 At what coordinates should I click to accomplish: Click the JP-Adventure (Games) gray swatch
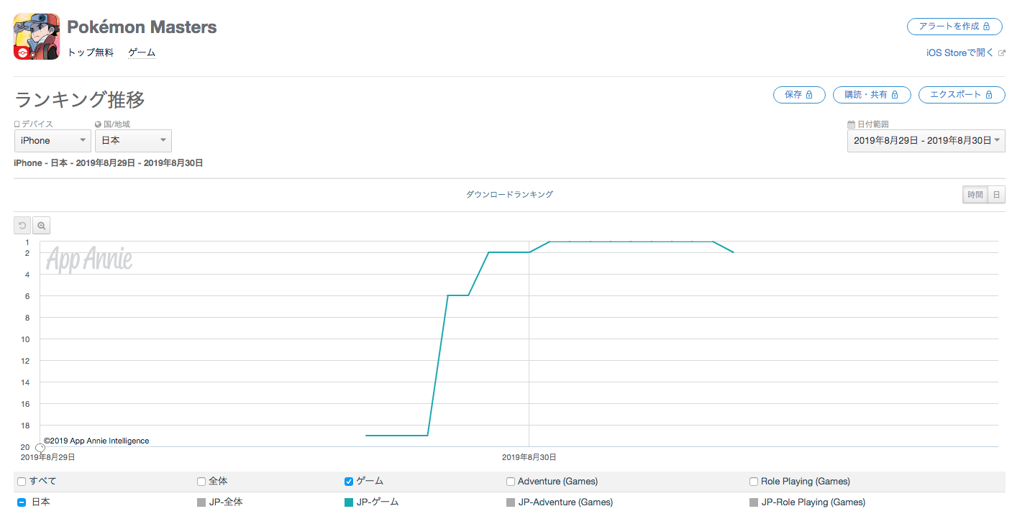click(x=511, y=502)
